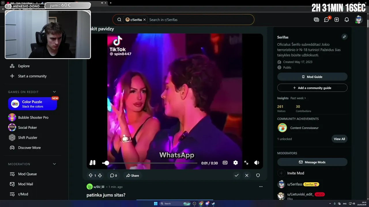Remove the post with X icon
This screenshot has height=207, width=369.
click(x=247, y=175)
